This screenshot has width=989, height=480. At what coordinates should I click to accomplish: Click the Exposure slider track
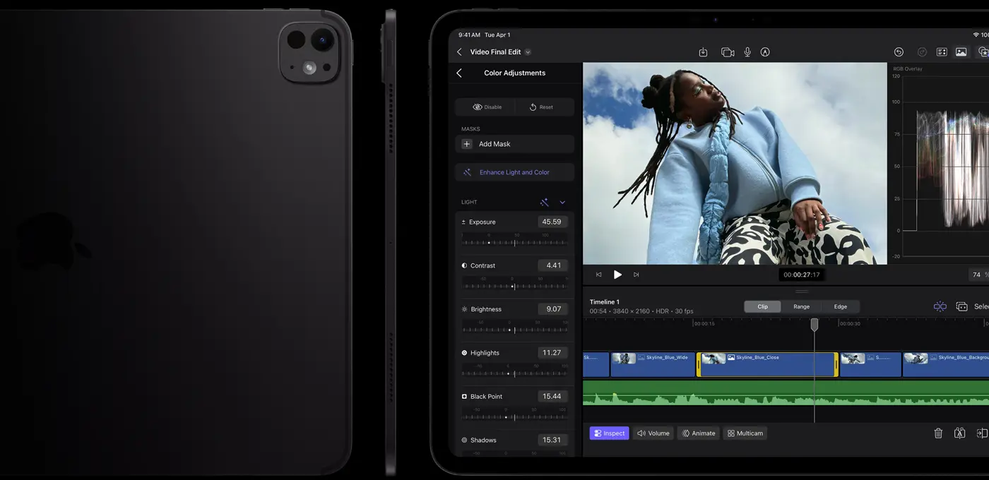point(514,242)
